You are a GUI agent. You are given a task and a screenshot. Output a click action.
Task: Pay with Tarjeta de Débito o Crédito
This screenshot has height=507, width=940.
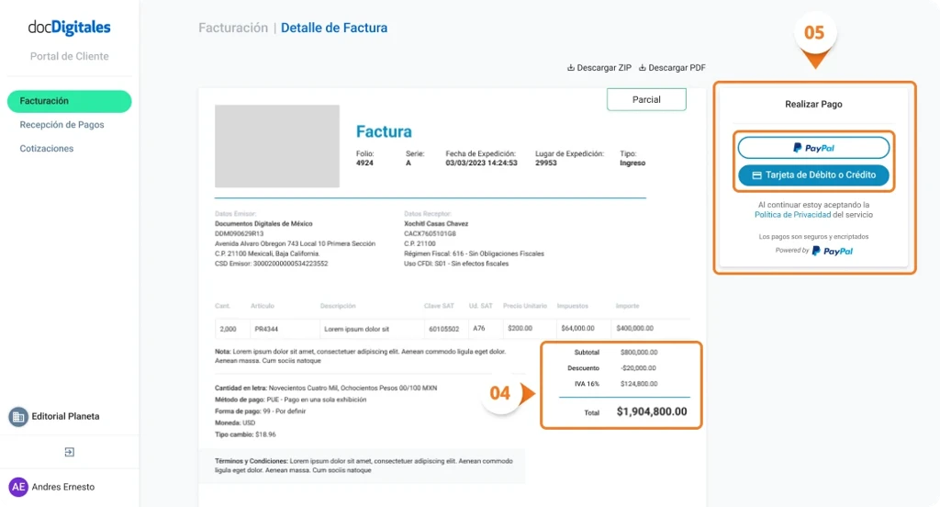click(x=813, y=175)
